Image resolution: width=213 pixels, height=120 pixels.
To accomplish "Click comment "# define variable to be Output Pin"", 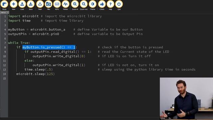I will pos(108,34).
